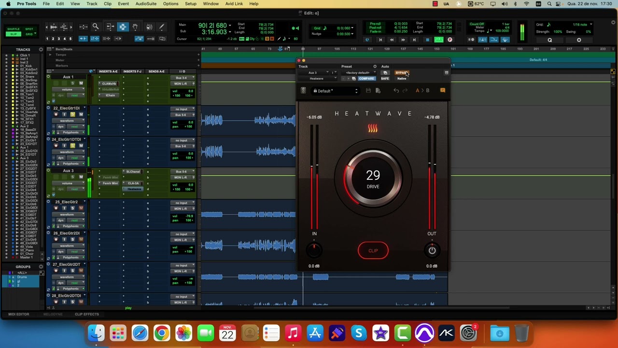This screenshot has height=348, width=618.
Task: Select 01_Kick in the Tracks list
Action: (x=26, y=66)
